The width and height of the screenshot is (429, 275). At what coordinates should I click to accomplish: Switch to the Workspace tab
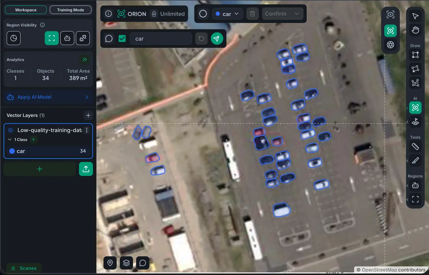coord(26,10)
